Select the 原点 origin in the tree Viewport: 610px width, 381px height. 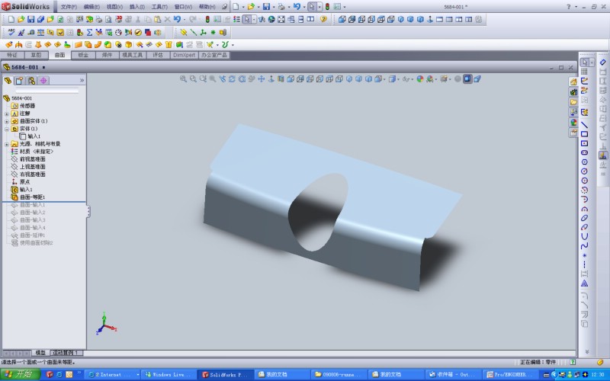(24, 182)
